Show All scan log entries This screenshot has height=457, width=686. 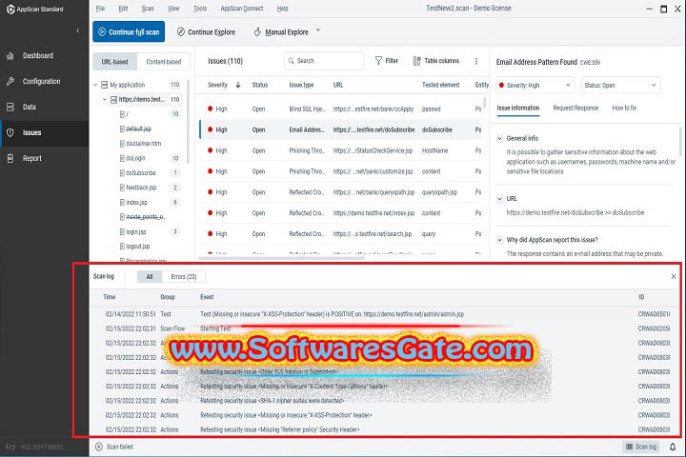(150, 276)
